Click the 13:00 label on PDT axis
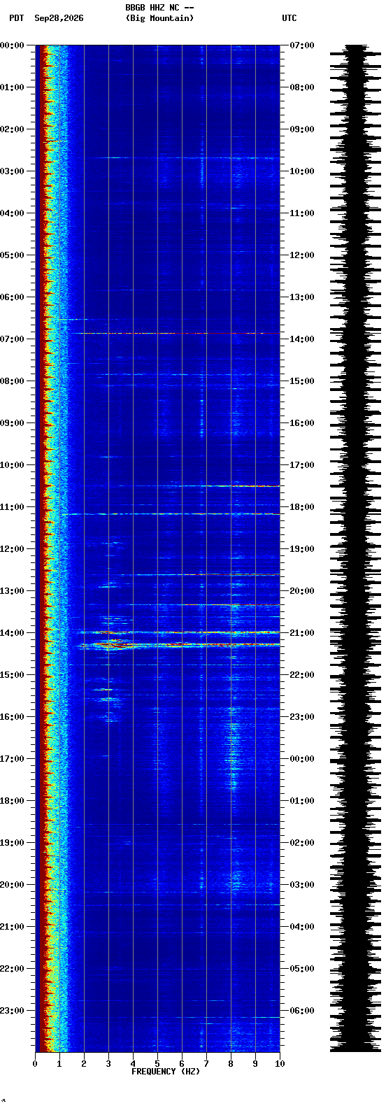386x1108 pixels. (12, 591)
